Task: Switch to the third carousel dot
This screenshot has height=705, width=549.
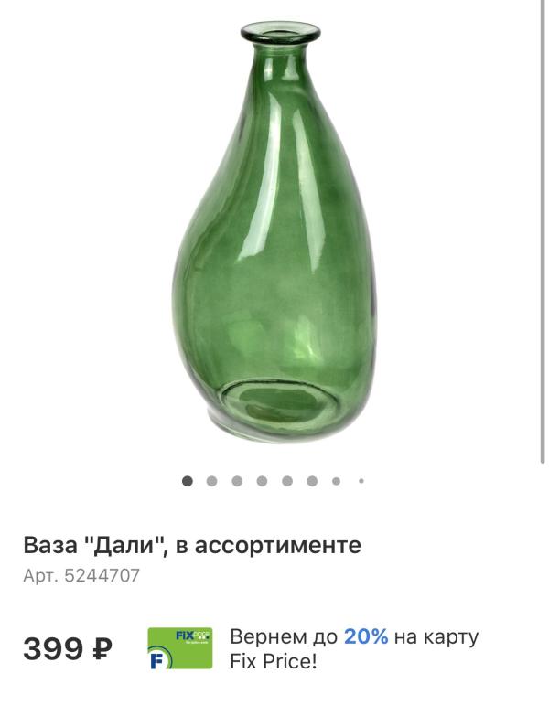Action: point(237,481)
